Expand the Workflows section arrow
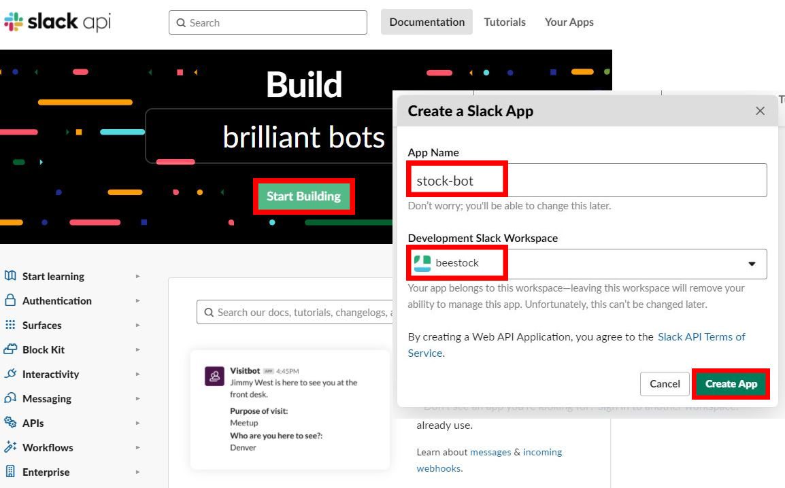785x488 pixels. coord(137,447)
